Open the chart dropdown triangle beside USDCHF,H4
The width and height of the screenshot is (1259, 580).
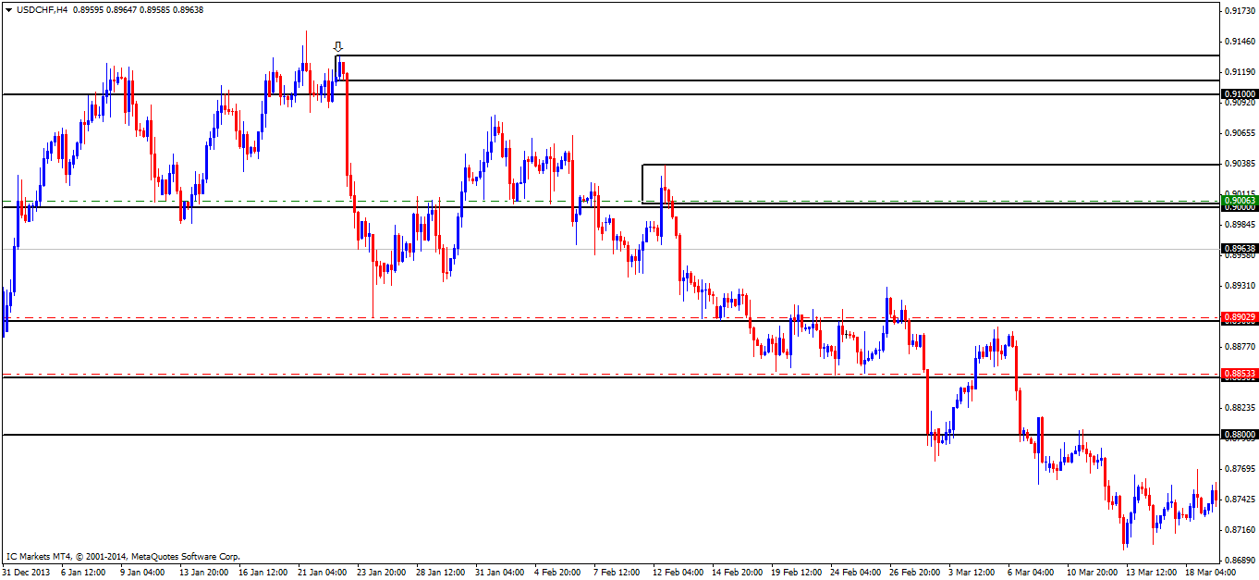coord(8,9)
